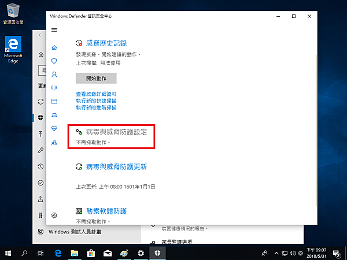This screenshot has width=347, height=260.
Task: Open Account protection person icon
Action: pyautogui.click(x=55, y=75)
